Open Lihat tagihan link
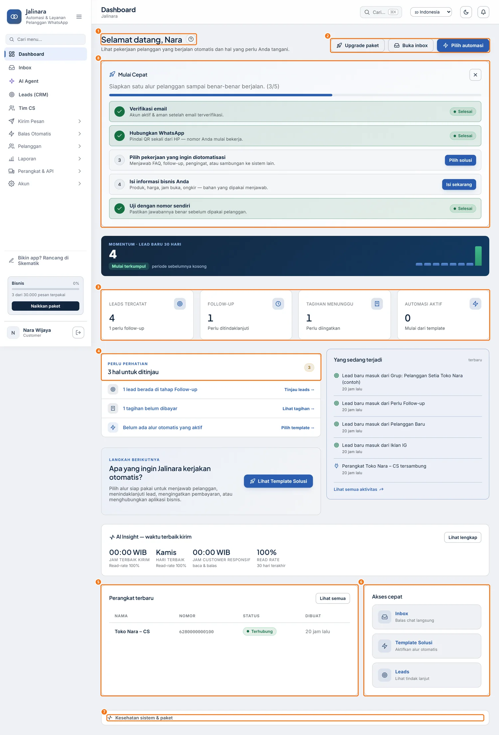This screenshot has height=735, width=499. 298,409
